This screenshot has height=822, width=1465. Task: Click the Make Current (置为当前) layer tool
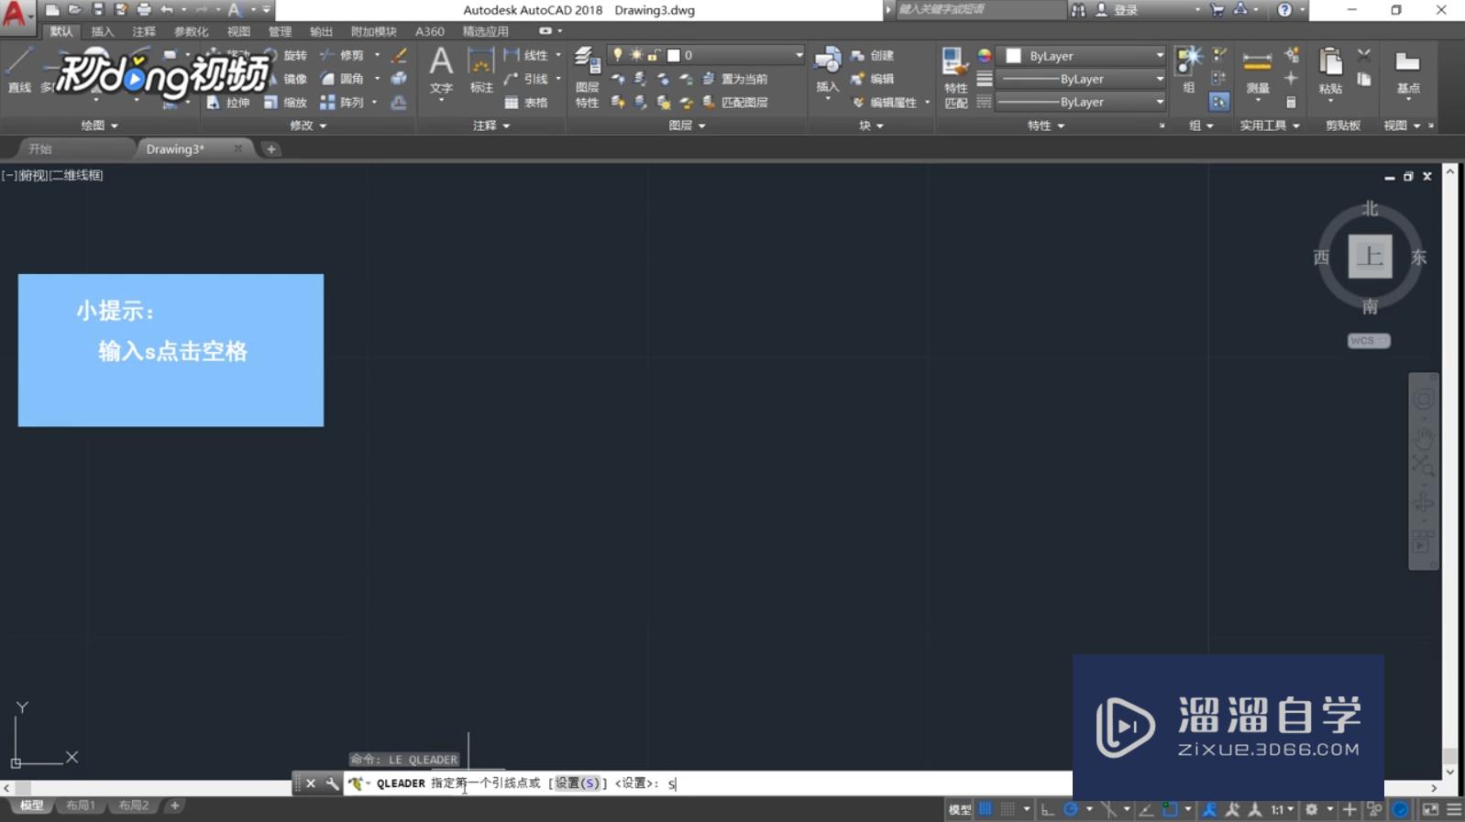(735, 79)
